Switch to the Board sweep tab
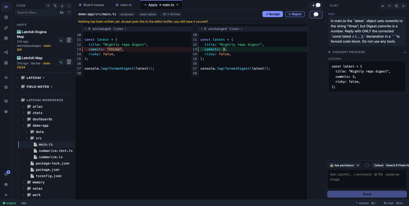 tap(93, 5)
